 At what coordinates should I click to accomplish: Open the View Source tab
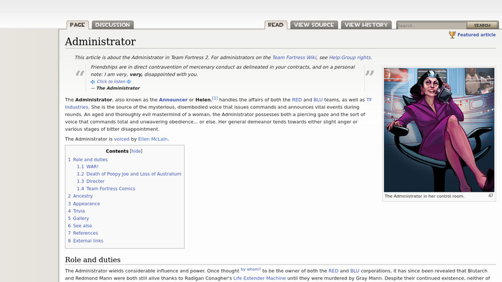pyautogui.click(x=314, y=24)
